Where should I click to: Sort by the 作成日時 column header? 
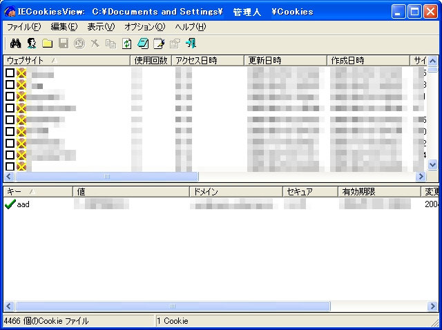click(368, 60)
